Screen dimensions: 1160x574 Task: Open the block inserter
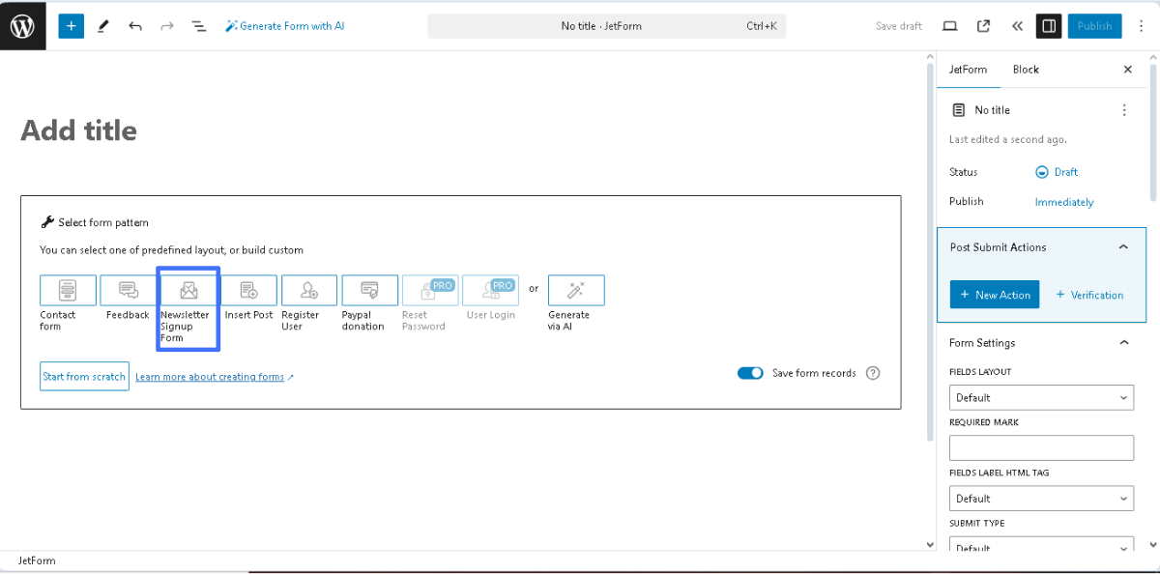click(71, 25)
